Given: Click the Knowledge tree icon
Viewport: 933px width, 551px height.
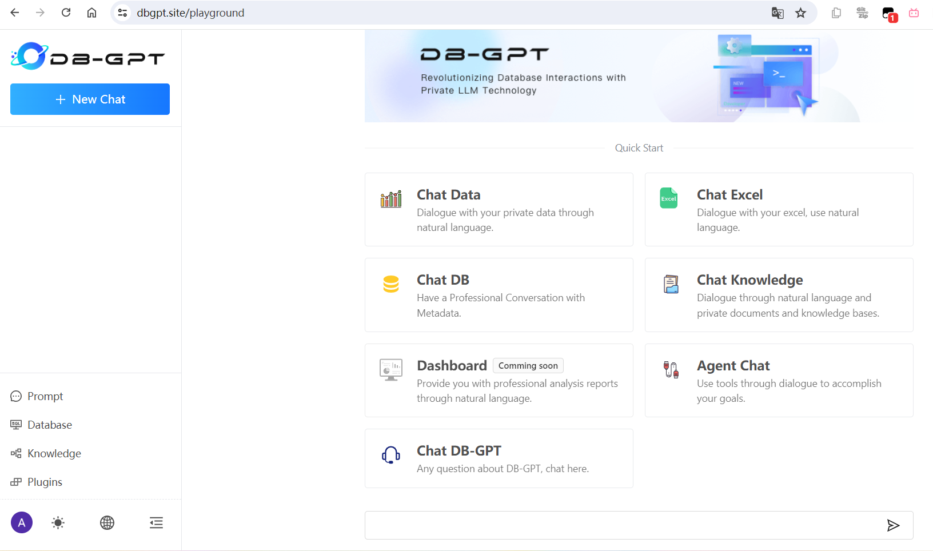Looking at the screenshot, I should point(16,453).
